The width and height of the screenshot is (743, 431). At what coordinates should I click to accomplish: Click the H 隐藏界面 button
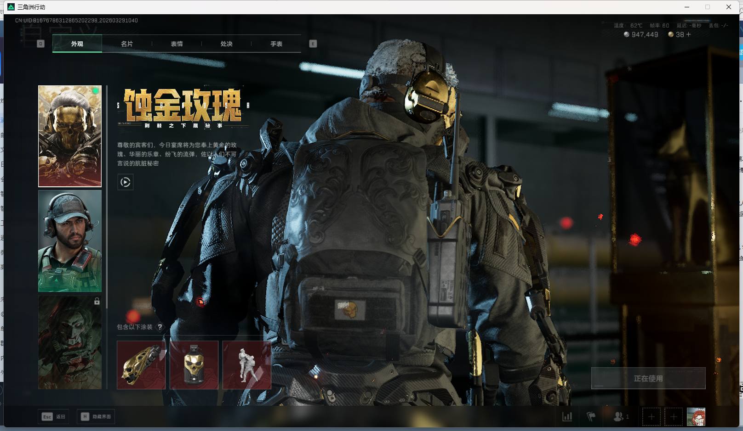(96, 417)
